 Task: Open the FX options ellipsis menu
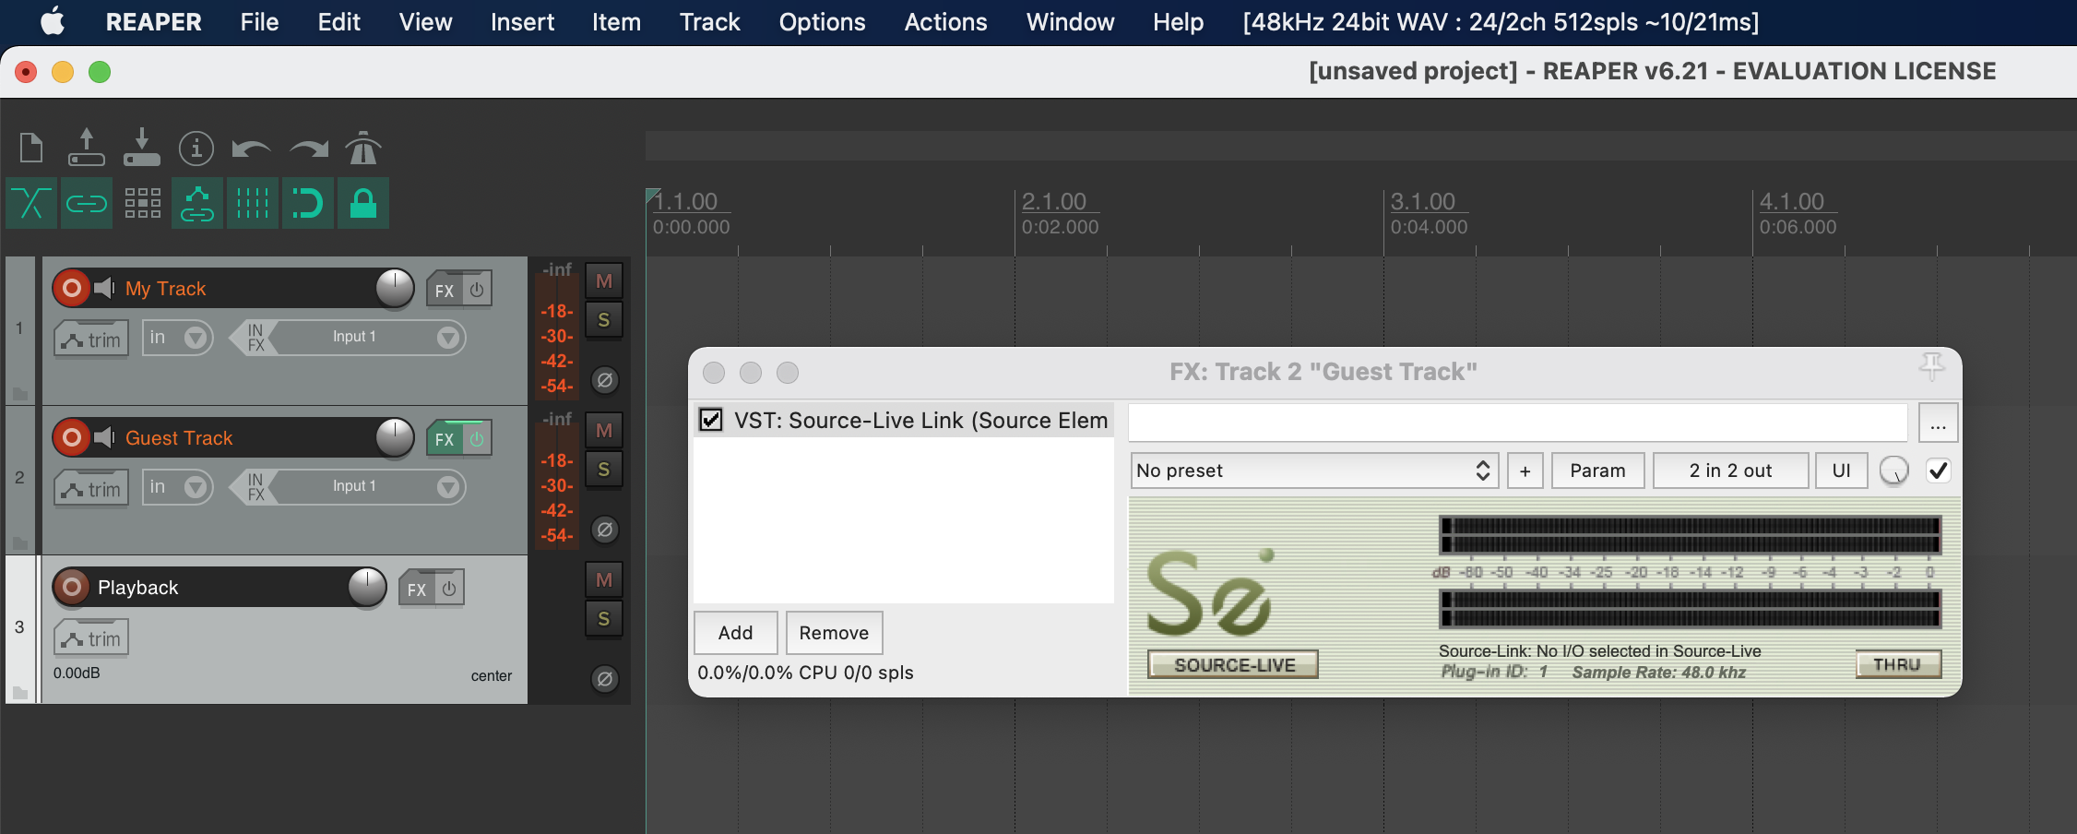click(1939, 424)
